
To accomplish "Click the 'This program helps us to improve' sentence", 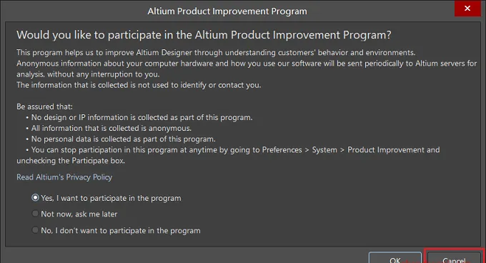I will (x=216, y=52).
